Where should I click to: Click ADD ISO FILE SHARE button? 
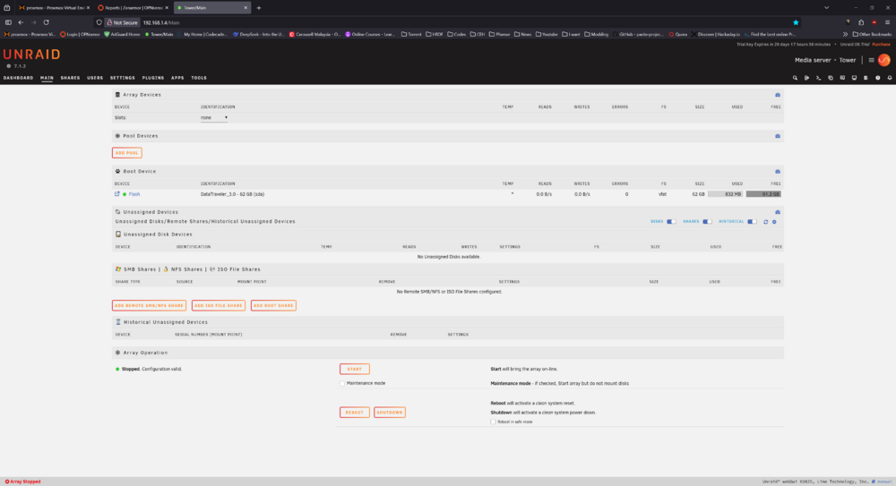(219, 305)
